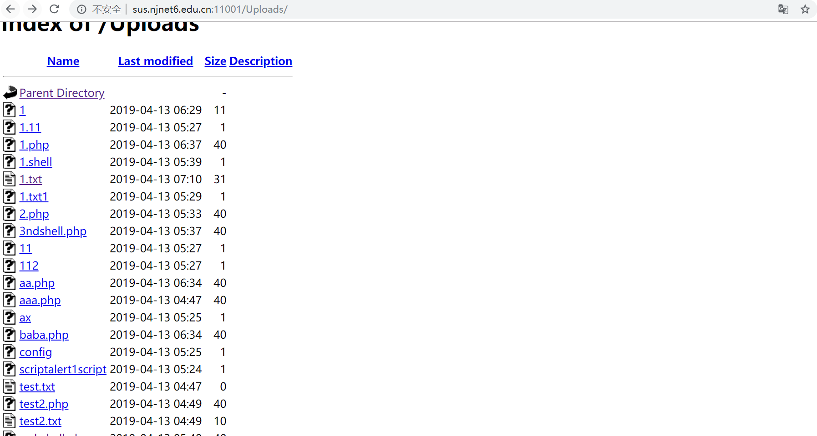Click the file icon beside test.txt
The height and width of the screenshot is (436, 817).
tap(10, 386)
